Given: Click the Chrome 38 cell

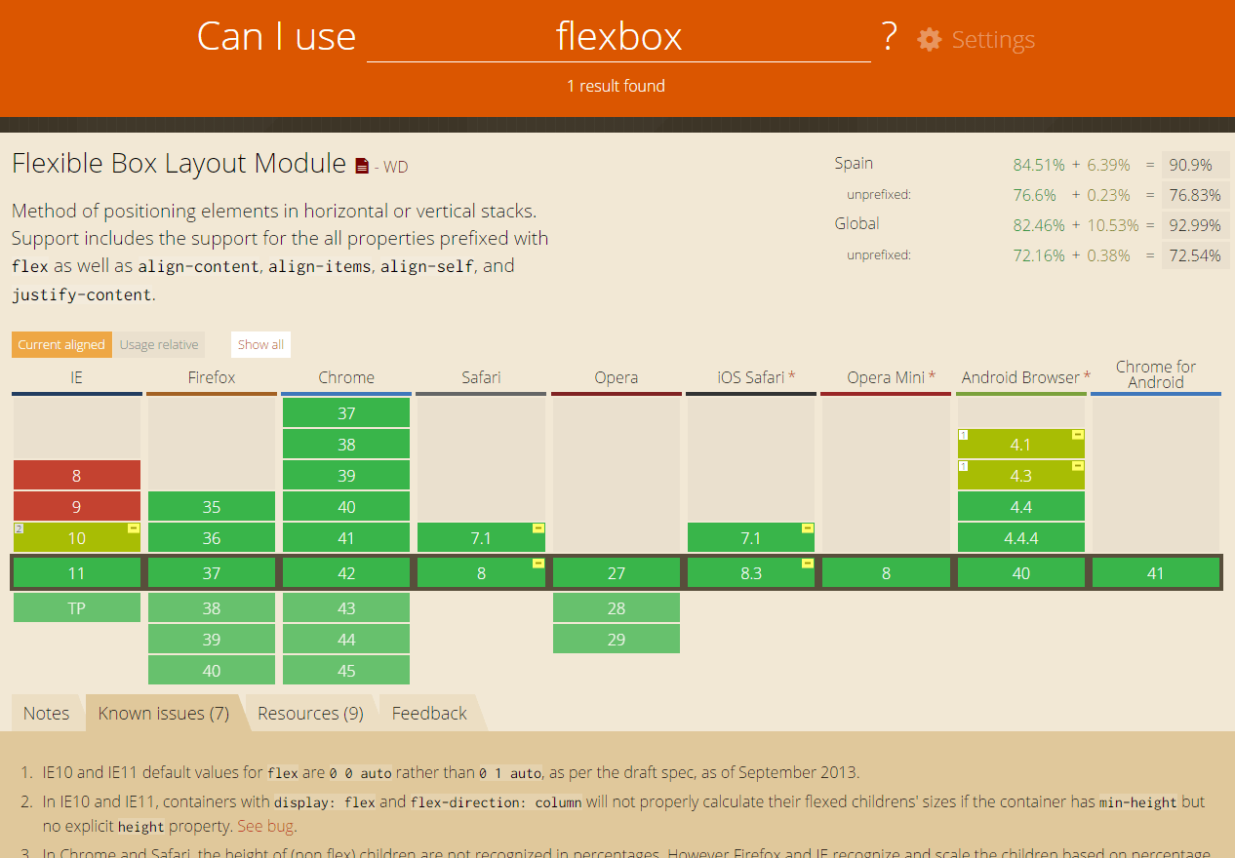Looking at the screenshot, I should point(346,444).
